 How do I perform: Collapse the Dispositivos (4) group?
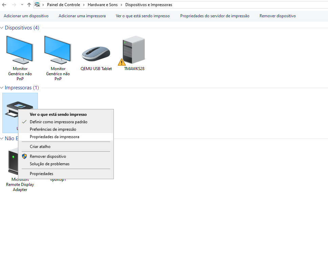tap(2, 28)
